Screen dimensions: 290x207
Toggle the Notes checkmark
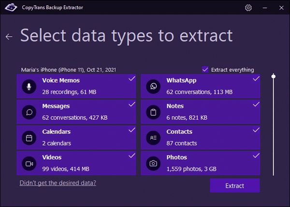coord(256,105)
